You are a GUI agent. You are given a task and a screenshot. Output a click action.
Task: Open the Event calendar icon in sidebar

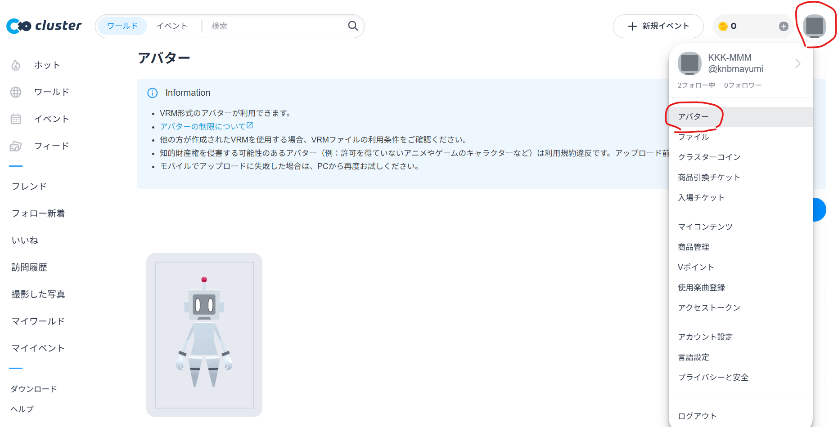[16, 119]
